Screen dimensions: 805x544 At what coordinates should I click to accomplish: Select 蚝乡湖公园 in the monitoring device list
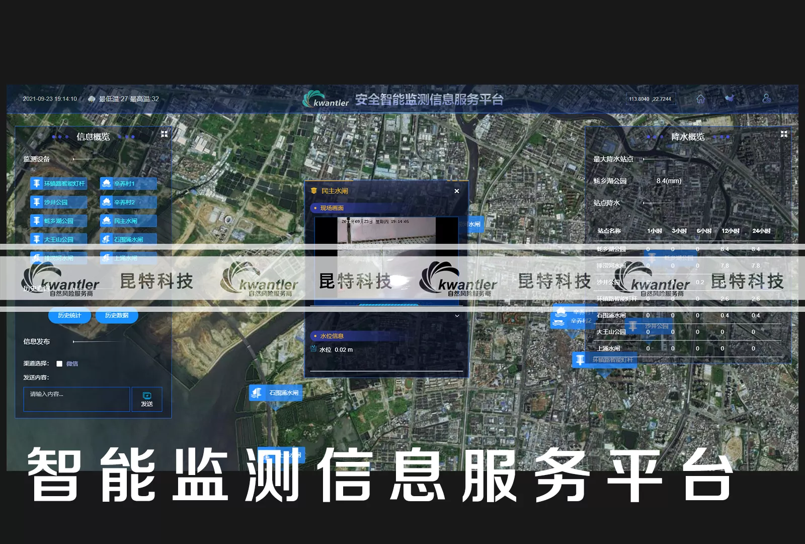click(58, 221)
